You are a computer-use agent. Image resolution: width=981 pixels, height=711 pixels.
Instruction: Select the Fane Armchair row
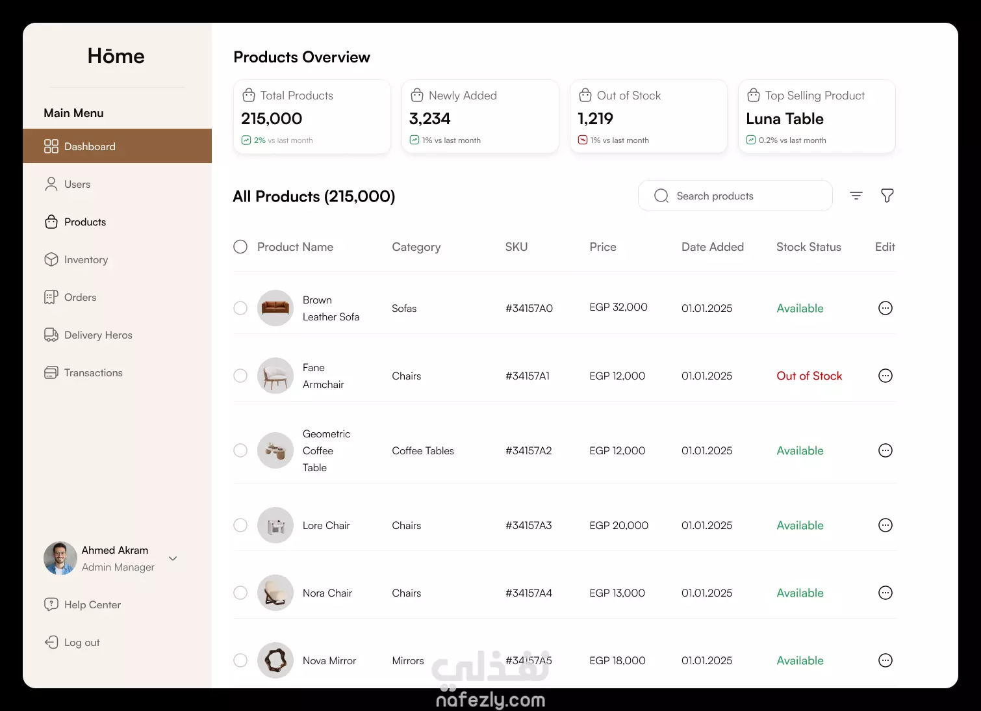240,376
